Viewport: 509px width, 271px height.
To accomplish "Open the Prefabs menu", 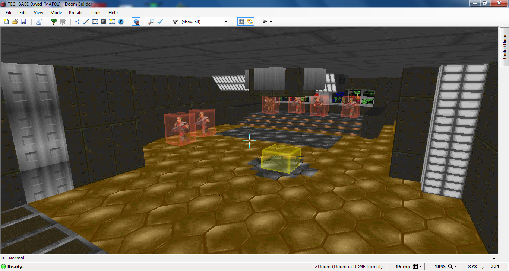I will pos(76,13).
